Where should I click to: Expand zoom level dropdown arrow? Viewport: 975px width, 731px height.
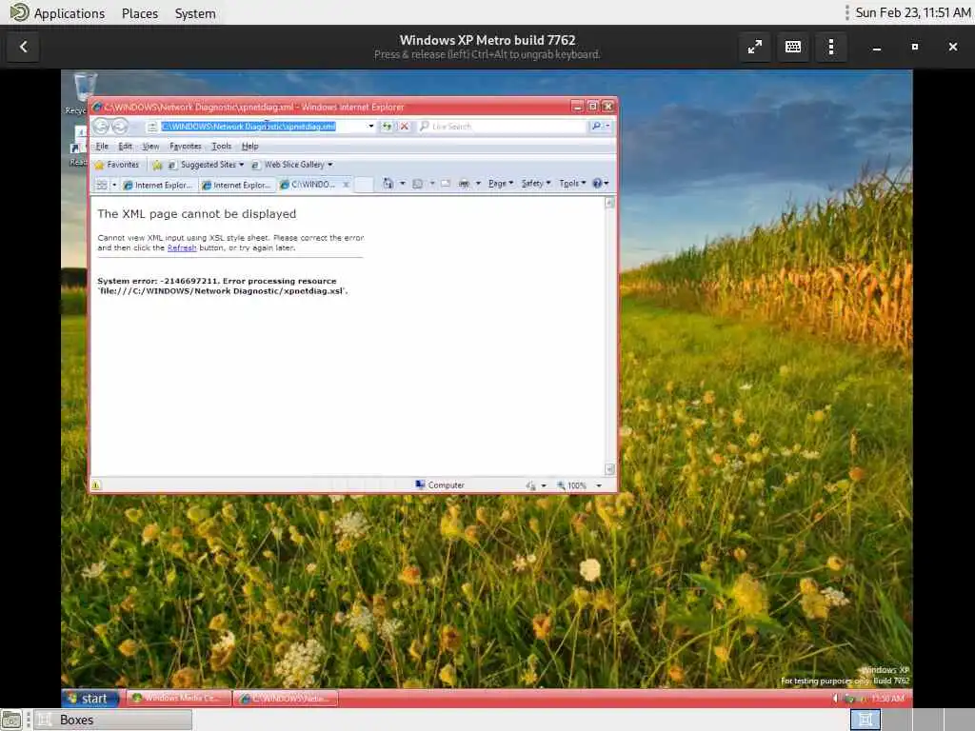[599, 485]
